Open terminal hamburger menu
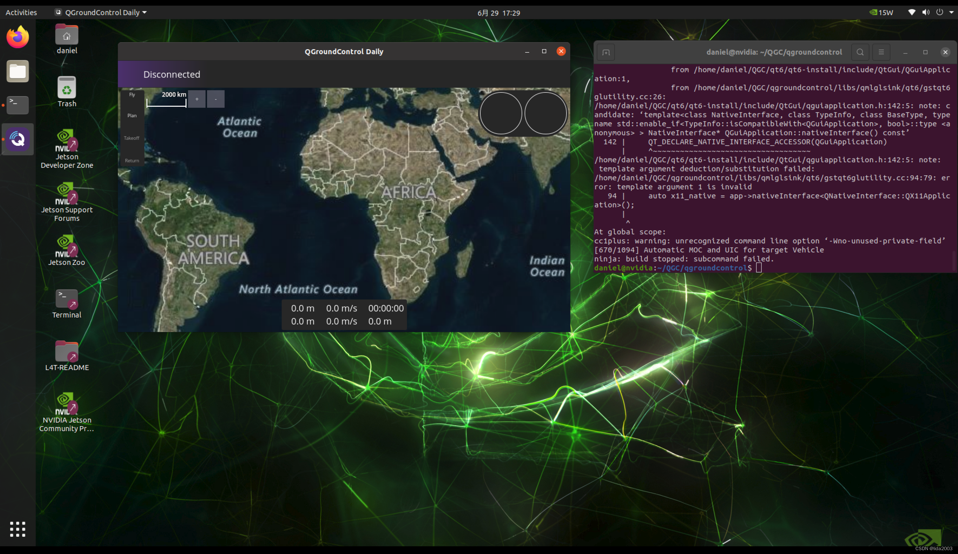This screenshot has width=958, height=554. [x=881, y=52]
